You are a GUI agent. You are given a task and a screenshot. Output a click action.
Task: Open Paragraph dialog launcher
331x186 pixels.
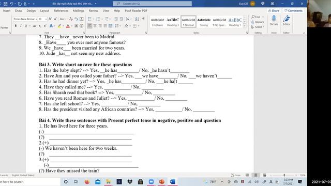[x=146, y=33]
